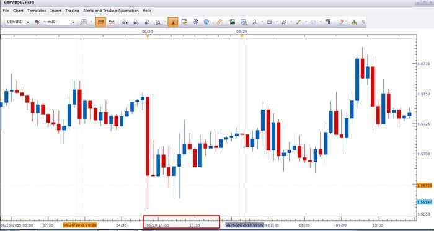
Task: Open the Trading menu
Action: pos(72,11)
